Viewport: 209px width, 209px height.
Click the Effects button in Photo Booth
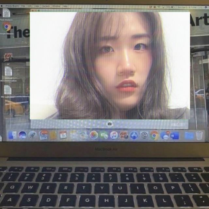(179, 124)
